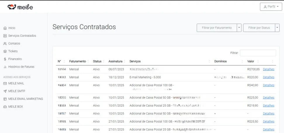Open Financeiro menu item
Viewport: 284px width, 133px height.
15,59
